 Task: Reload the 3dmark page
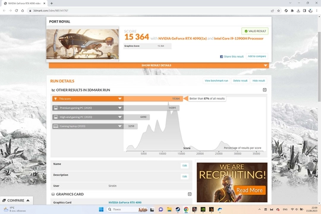click(17, 11)
